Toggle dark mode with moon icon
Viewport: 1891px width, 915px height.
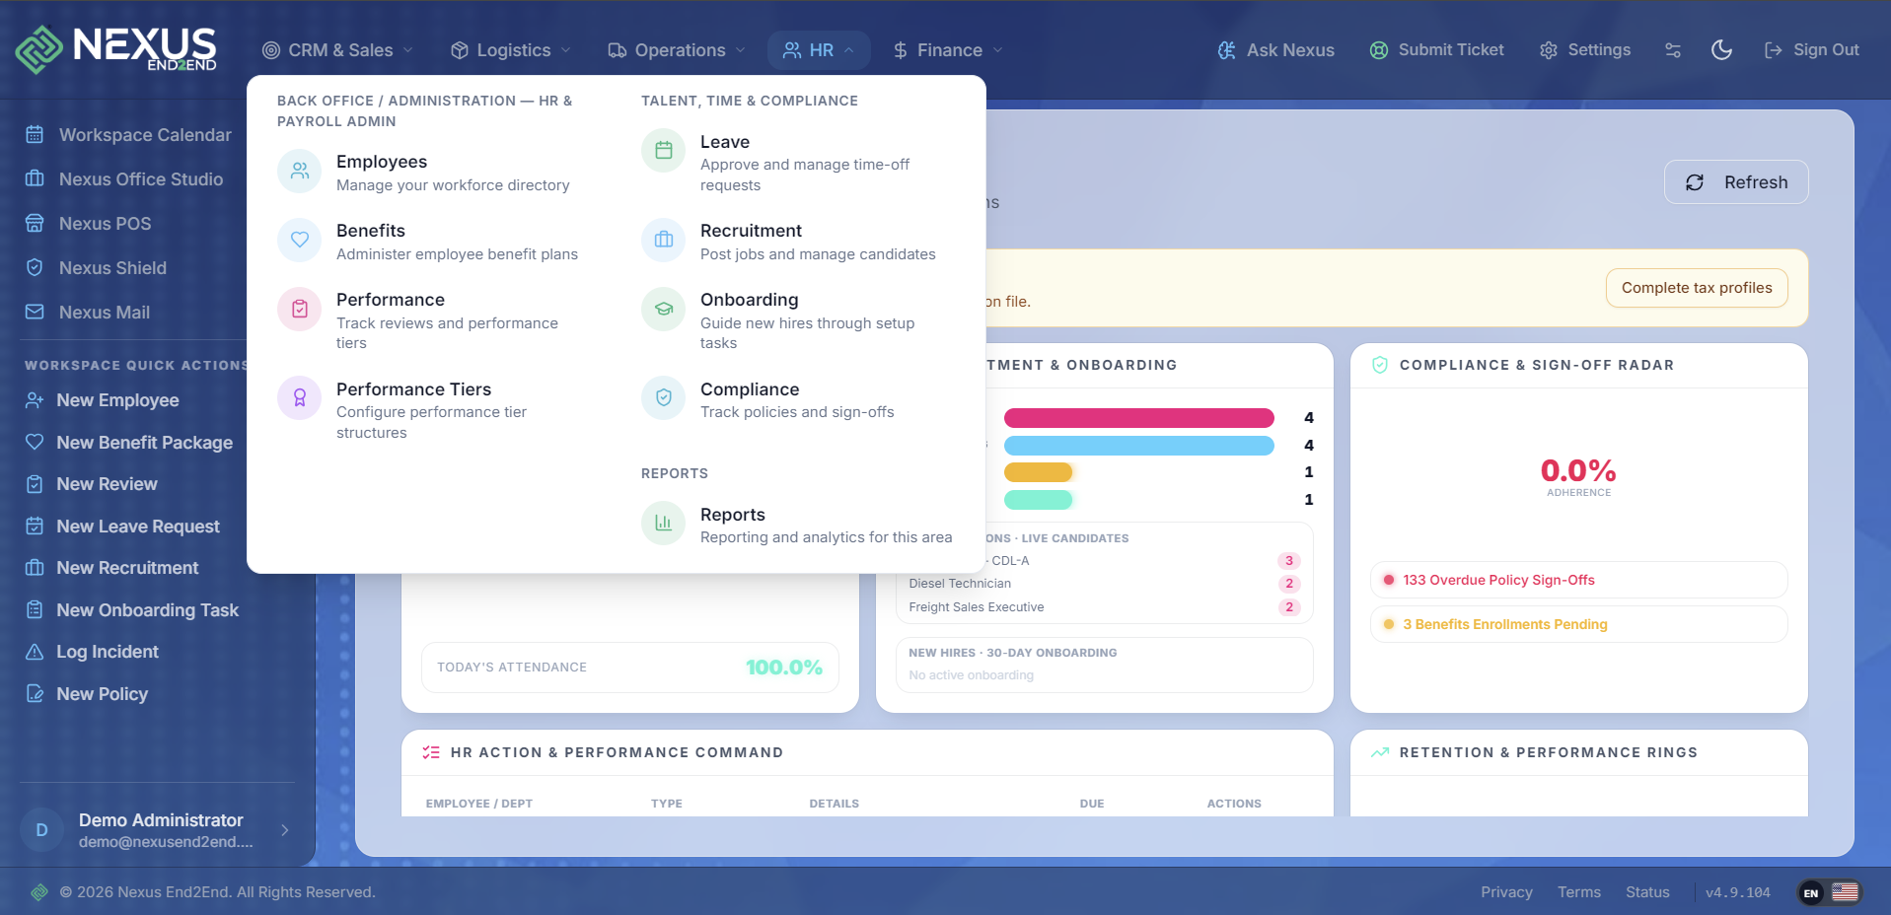tap(1722, 50)
